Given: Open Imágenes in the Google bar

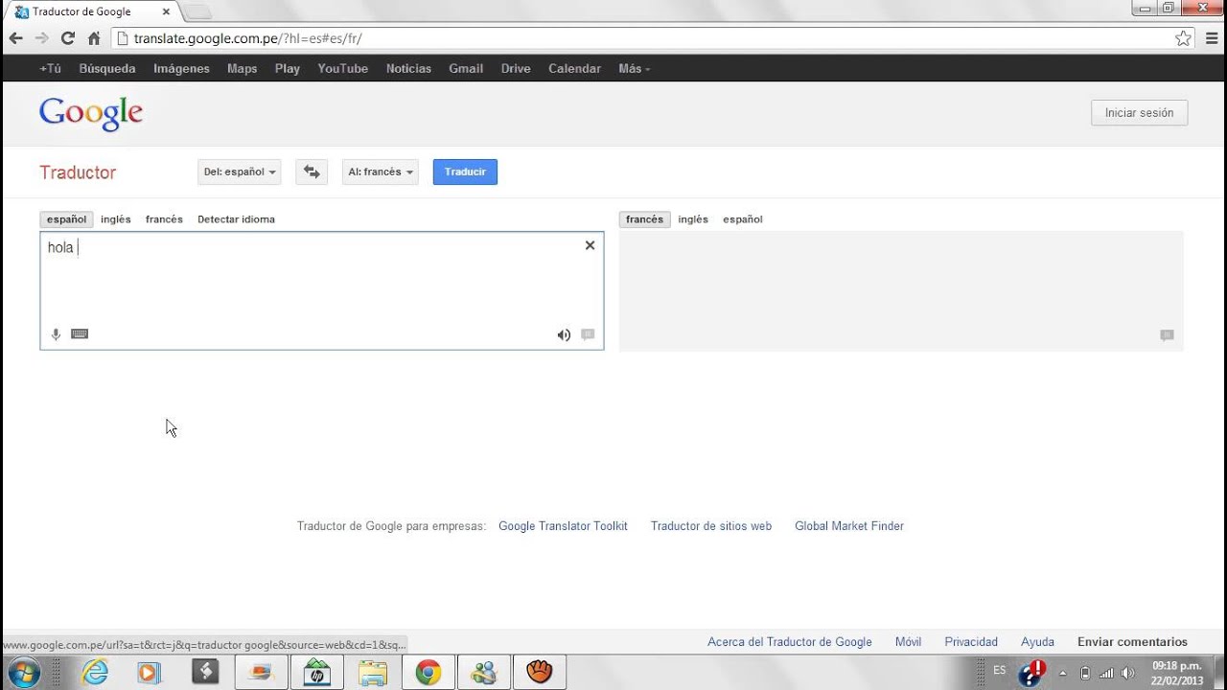Looking at the screenshot, I should [x=181, y=69].
